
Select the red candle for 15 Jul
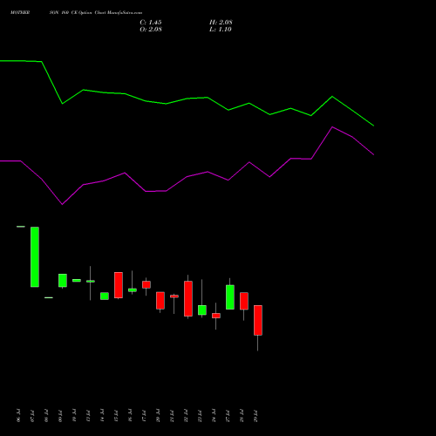tap(119, 285)
